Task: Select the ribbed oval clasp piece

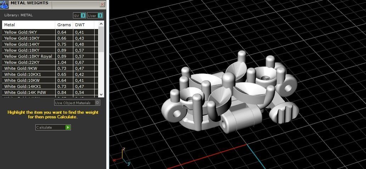Action: click(283, 113)
